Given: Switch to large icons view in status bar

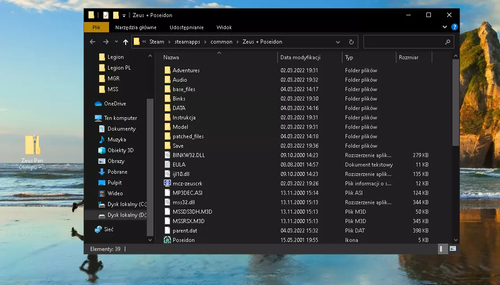Looking at the screenshot, I should point(453,249).
